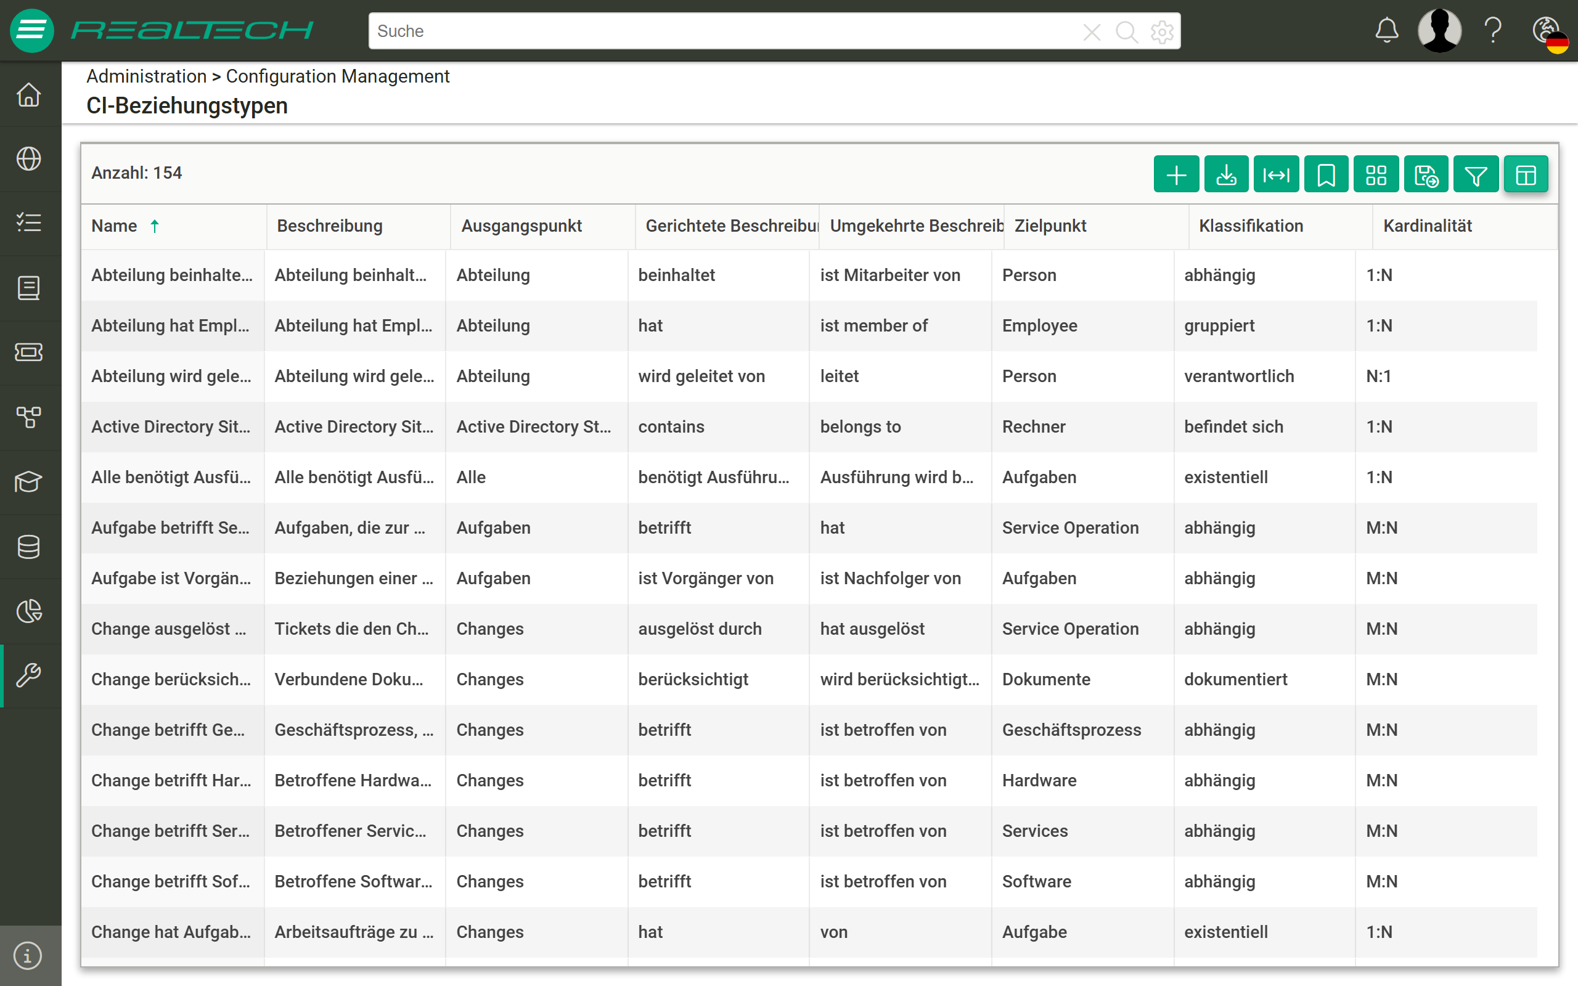The image size is (1578, 986).
Task: Click the bookmark toolbar button
Action: 1327,175
